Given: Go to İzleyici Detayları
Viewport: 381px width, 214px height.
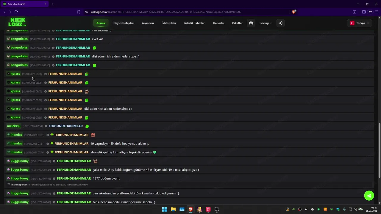Looking at the screenshot, I should point(123,23).
